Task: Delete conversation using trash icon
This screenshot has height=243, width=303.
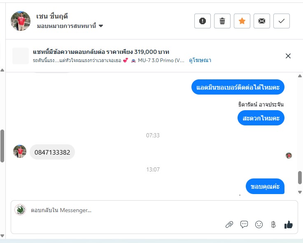Action: click(222, 21)
